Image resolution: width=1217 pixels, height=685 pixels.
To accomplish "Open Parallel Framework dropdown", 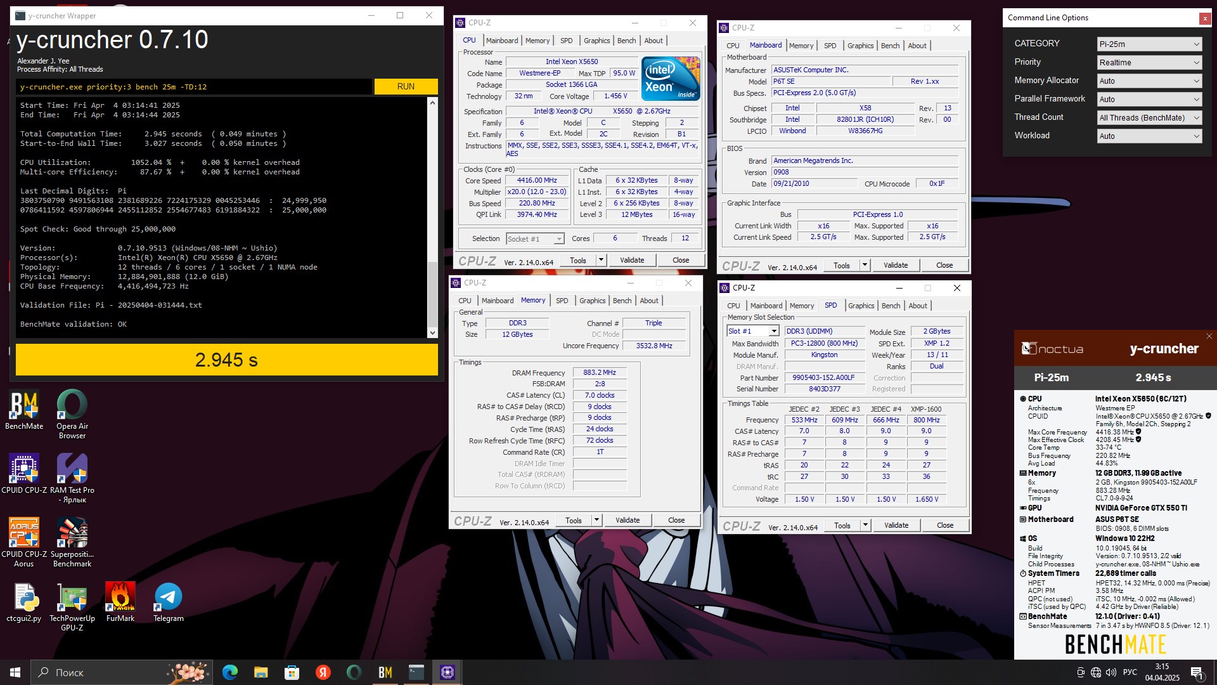I will pyautogui.click(x=1149, y=100).
